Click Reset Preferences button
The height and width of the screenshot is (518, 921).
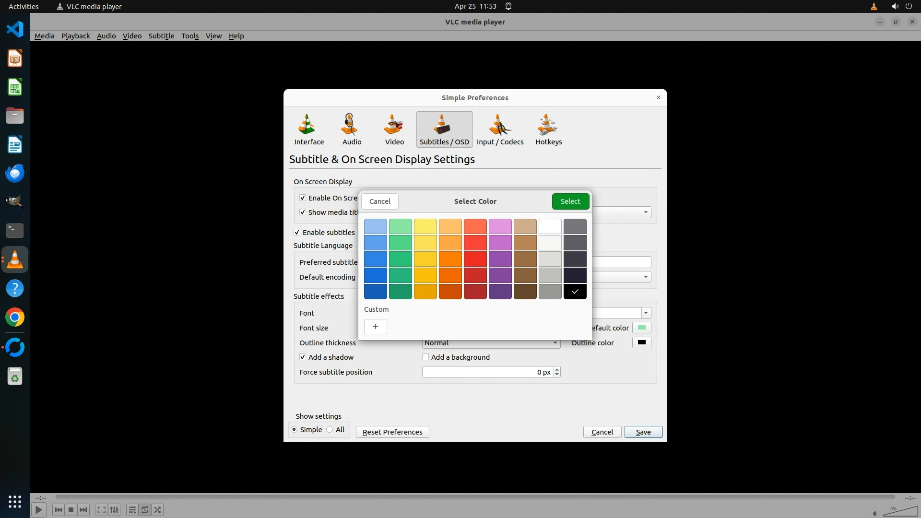392,432
